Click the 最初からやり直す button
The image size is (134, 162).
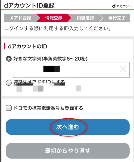68,151
